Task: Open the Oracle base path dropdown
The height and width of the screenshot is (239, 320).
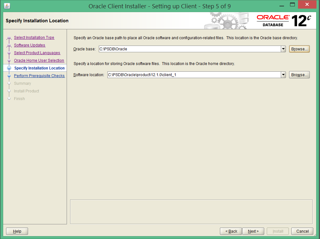Action: 283,49
